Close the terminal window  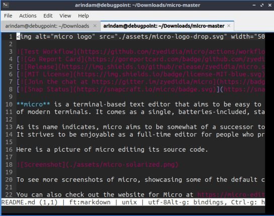point(269,5)
